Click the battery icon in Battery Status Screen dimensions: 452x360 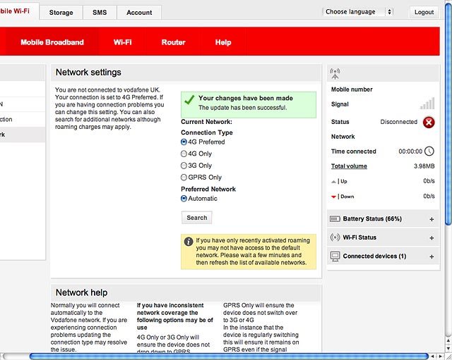pyautogui.click(x=335, y=219)
